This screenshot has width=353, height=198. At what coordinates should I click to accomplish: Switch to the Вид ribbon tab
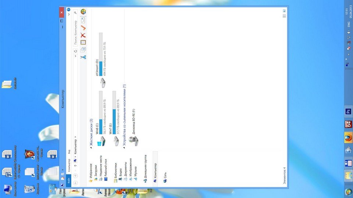coord(68,151)
